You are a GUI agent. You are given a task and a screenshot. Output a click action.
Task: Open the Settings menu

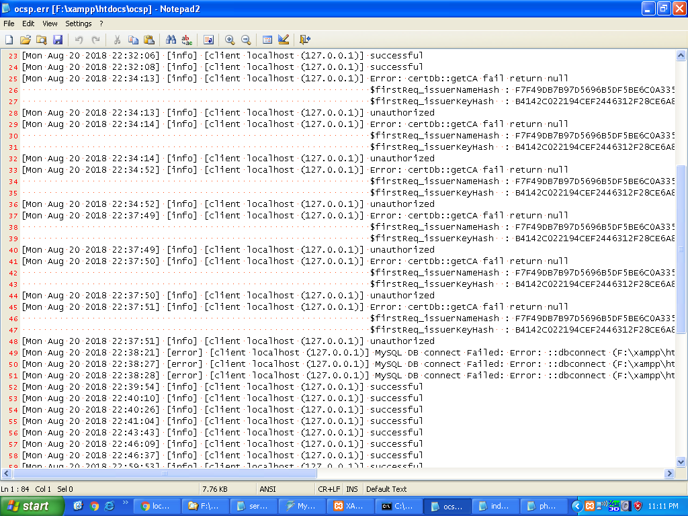click(x=78, y=23)
